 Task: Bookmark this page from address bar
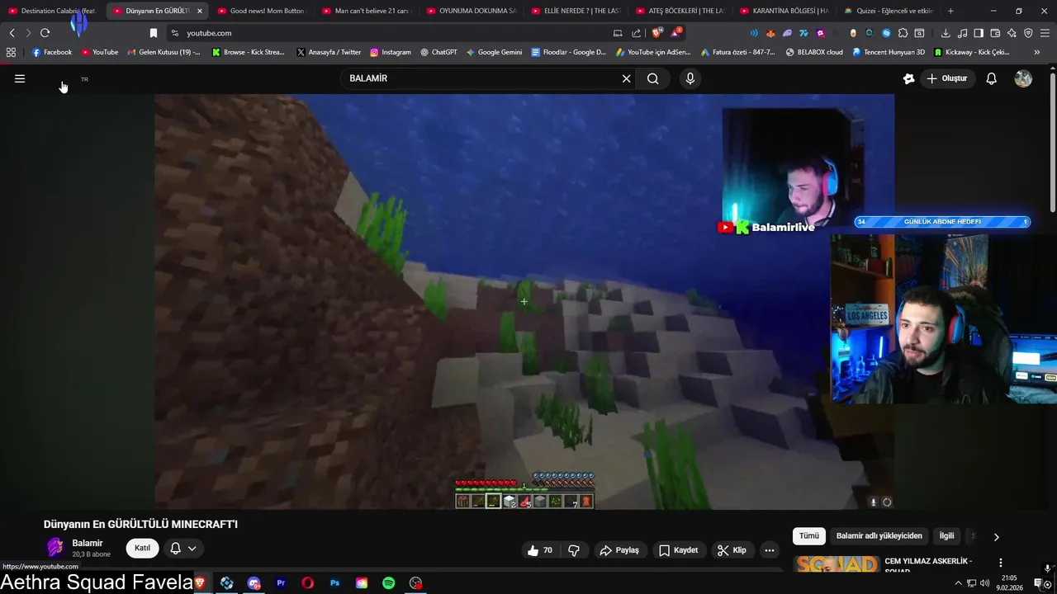153,33
